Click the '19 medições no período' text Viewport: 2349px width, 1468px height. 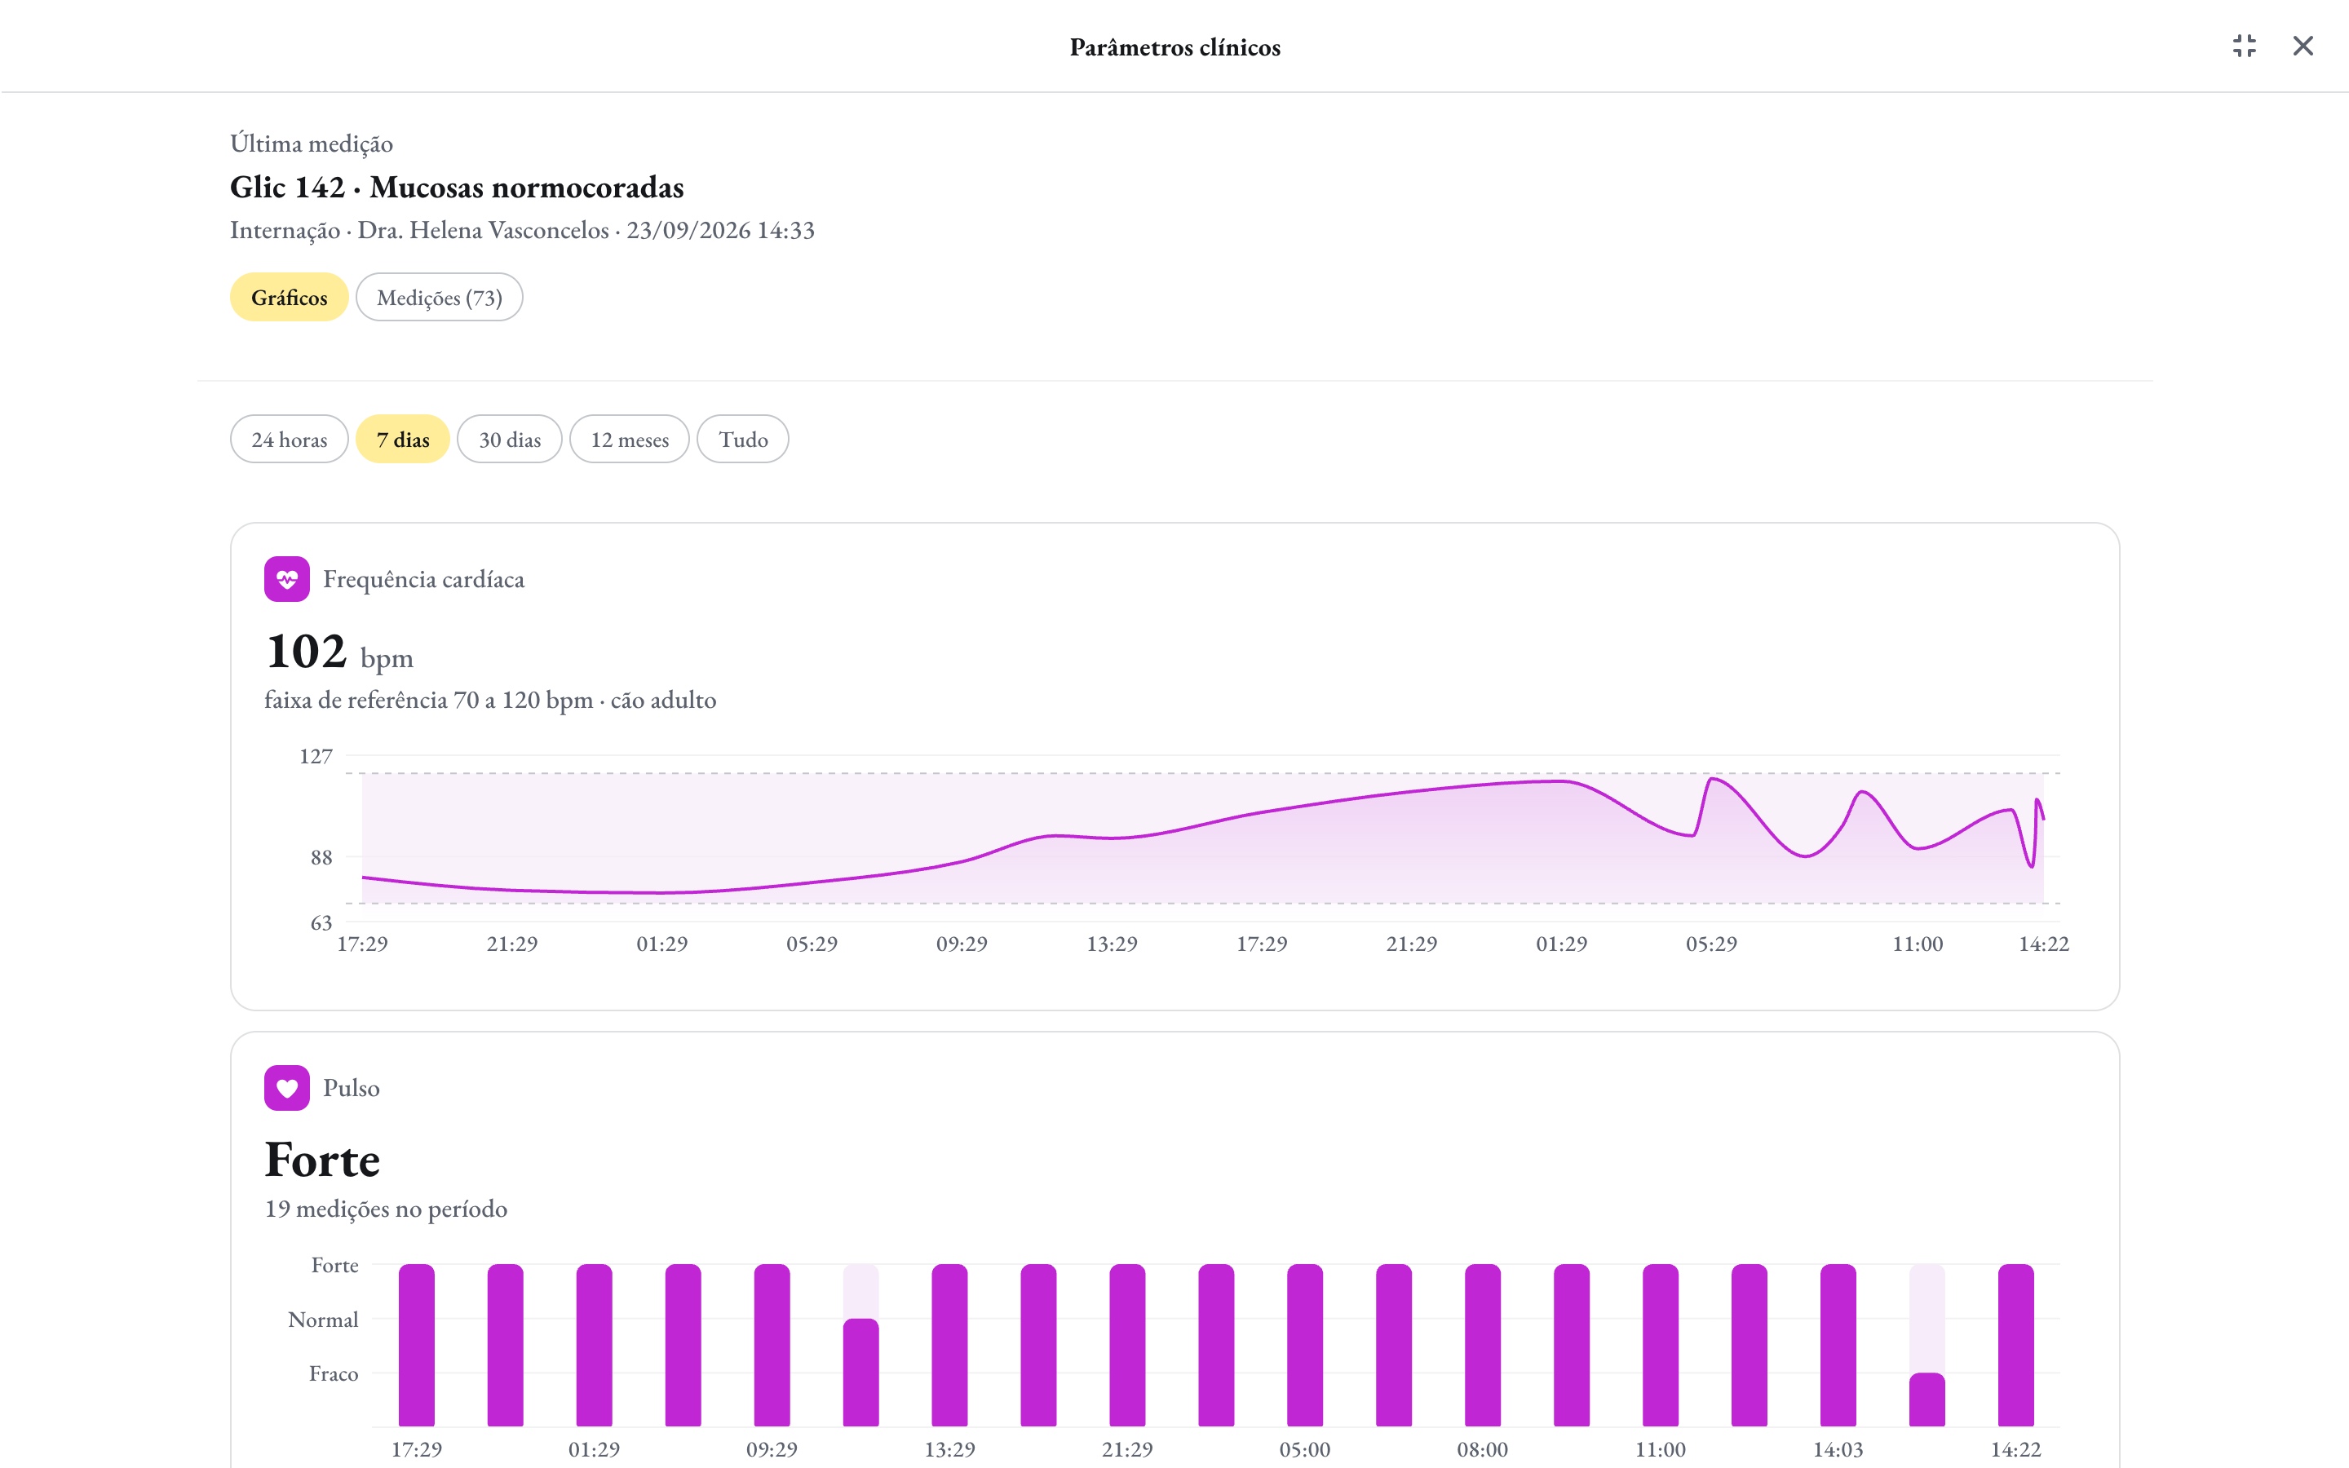[385, 1209]
